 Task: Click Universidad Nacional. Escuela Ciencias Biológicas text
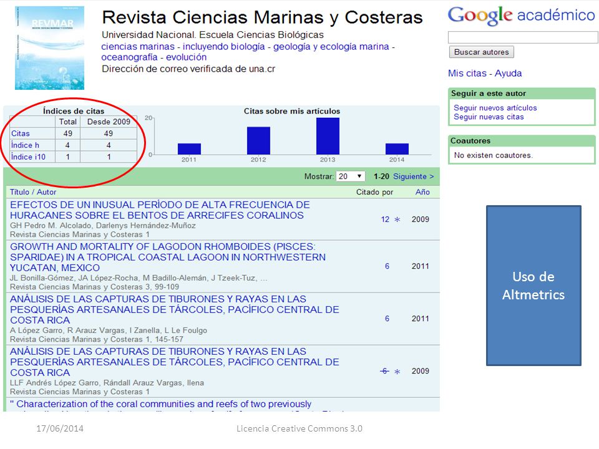pyautogui.click(x=212, y=35)
